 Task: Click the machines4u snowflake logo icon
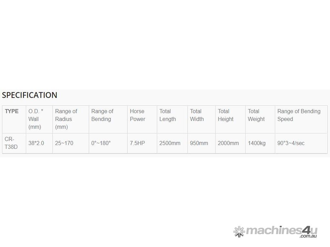point(239,232)
